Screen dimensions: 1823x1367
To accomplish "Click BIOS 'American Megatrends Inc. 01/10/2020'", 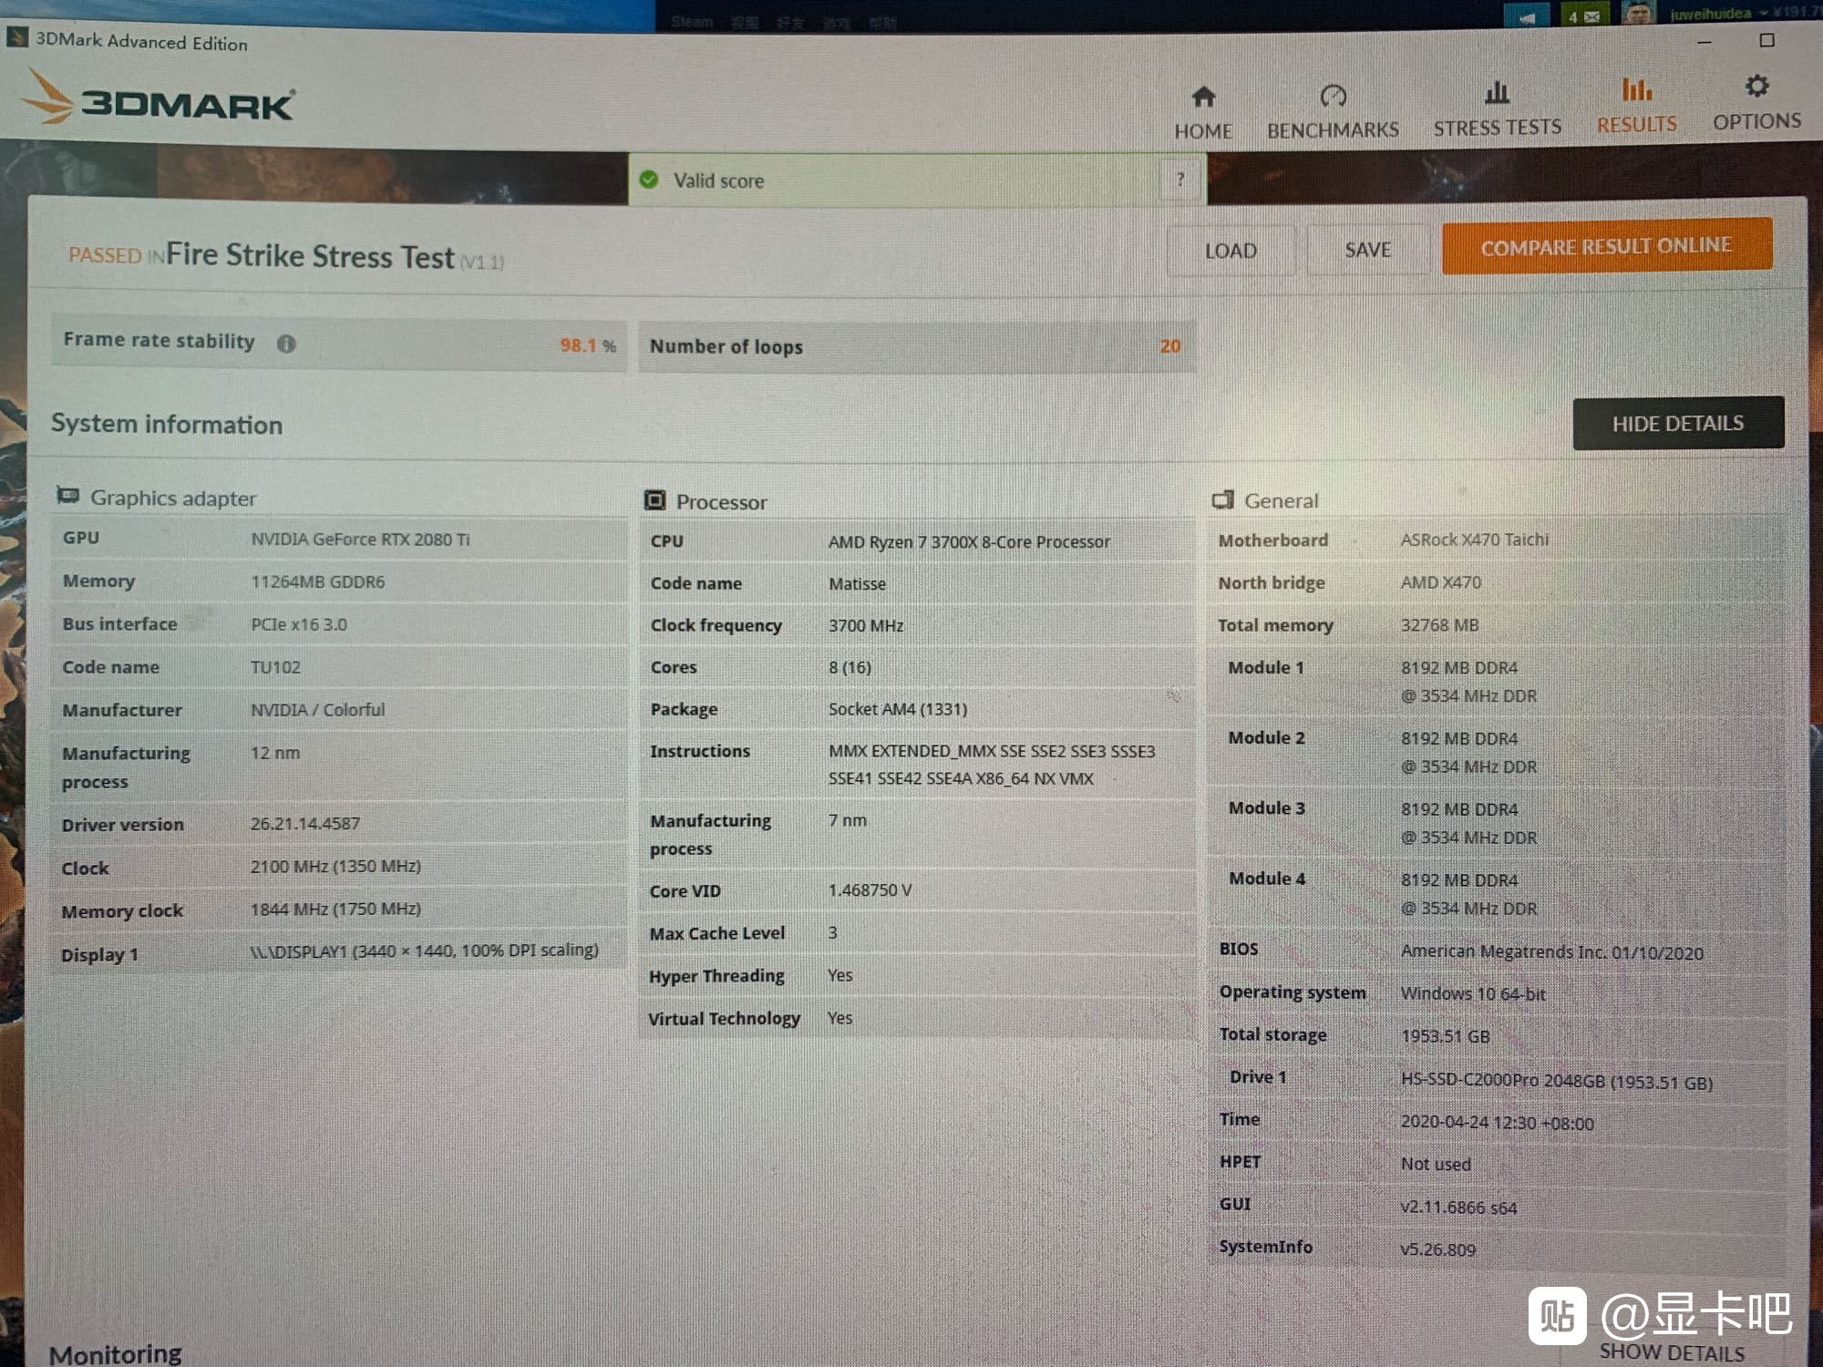I will [x=1551, y=952].
